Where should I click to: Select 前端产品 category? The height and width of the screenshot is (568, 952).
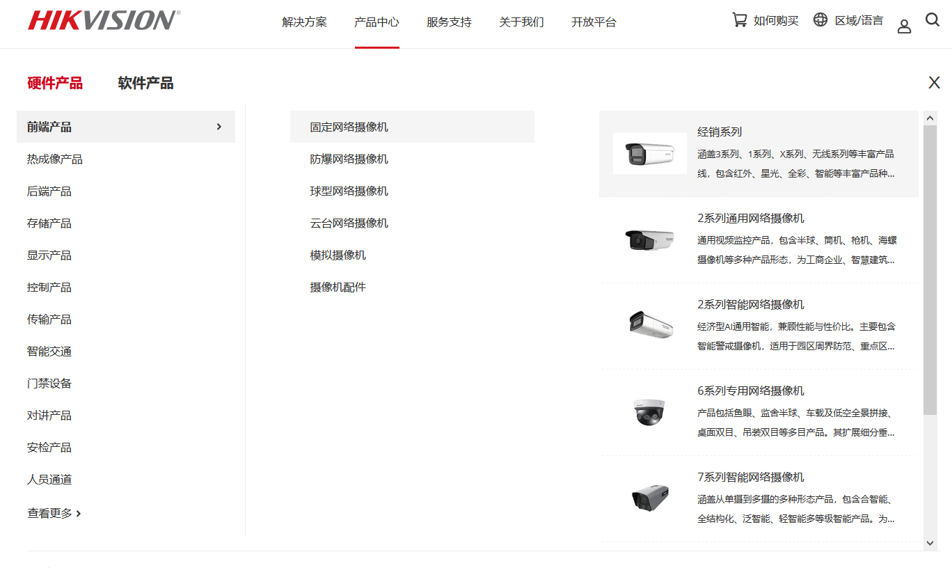click(126, 127)
